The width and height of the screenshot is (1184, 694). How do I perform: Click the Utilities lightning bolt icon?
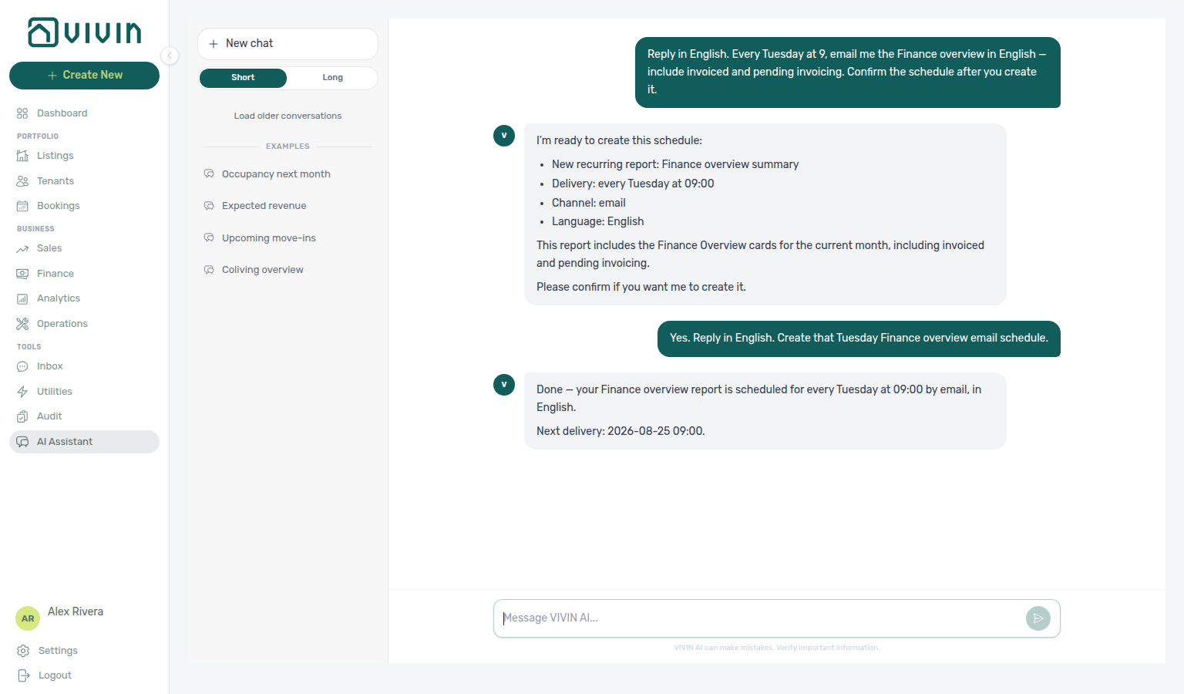click(22, 392)
